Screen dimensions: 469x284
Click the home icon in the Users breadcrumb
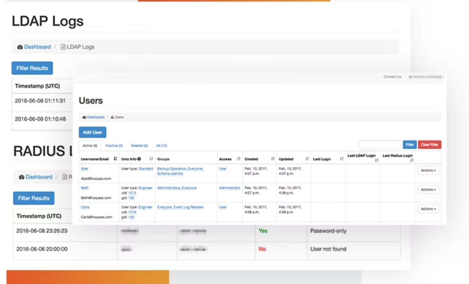pyautogui.click(x=84, y=117)
